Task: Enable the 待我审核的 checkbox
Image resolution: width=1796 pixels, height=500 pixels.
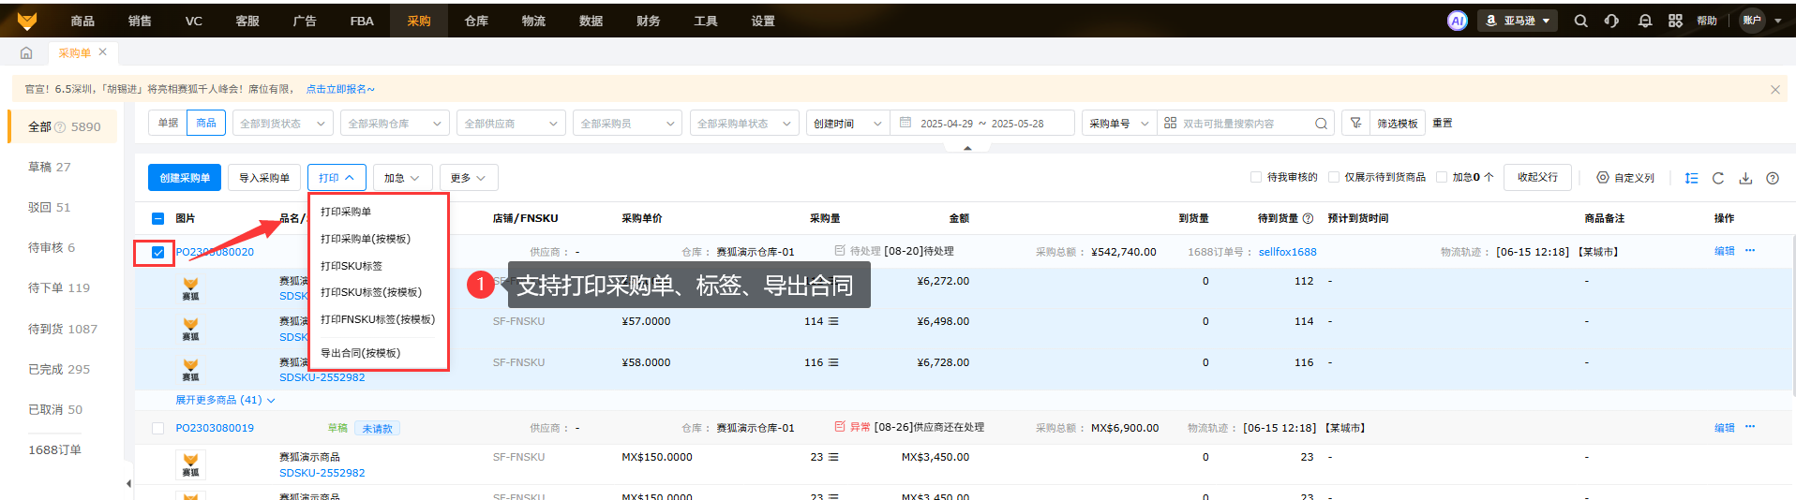Action: click(1256, 177)
